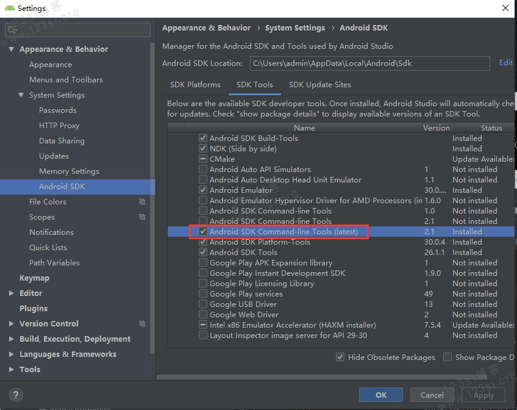Toggle Intel x86 Emulator Accelerator checkbox
The image size is (517, 410).
[203, 325]
